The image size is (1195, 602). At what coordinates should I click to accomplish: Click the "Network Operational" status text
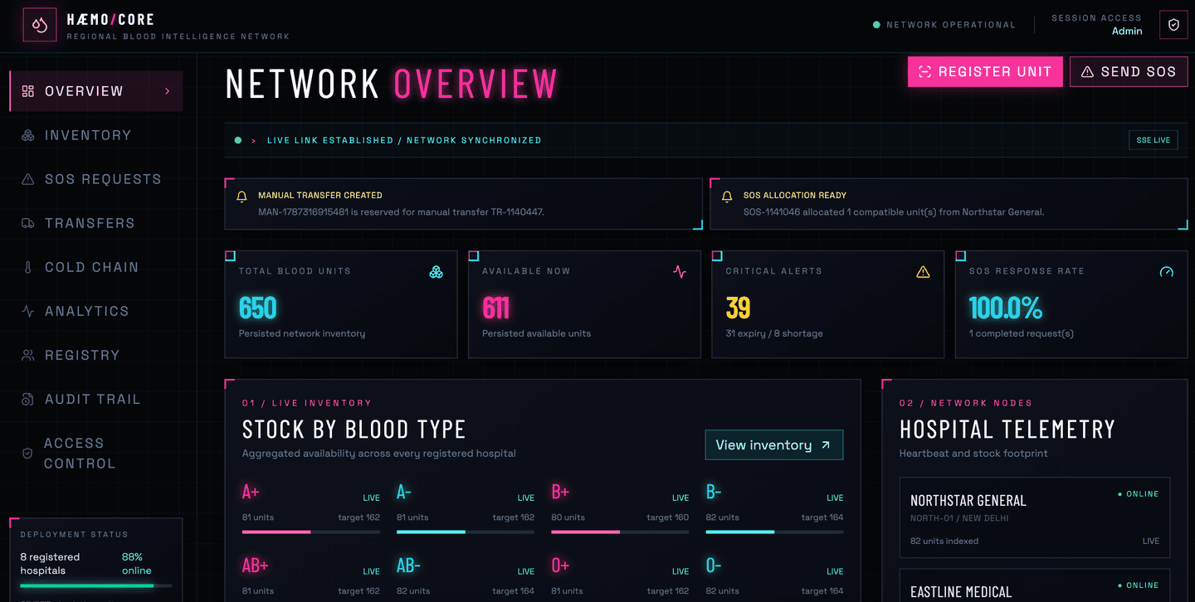pyautogui.click(x=951, y=25)
